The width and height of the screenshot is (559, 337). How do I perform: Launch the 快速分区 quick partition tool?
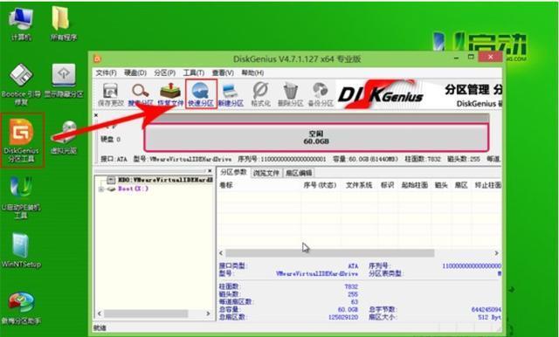[201, 94]
